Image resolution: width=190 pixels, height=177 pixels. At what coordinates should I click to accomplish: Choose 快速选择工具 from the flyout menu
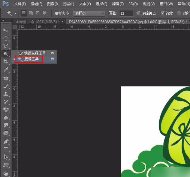pos(35,53)
